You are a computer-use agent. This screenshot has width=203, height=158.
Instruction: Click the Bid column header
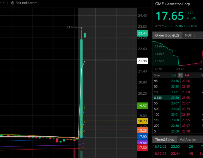[174, 75]
